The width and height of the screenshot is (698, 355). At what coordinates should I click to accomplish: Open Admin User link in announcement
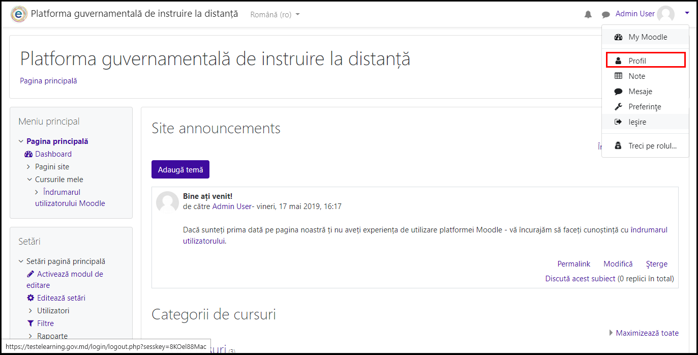232,206
